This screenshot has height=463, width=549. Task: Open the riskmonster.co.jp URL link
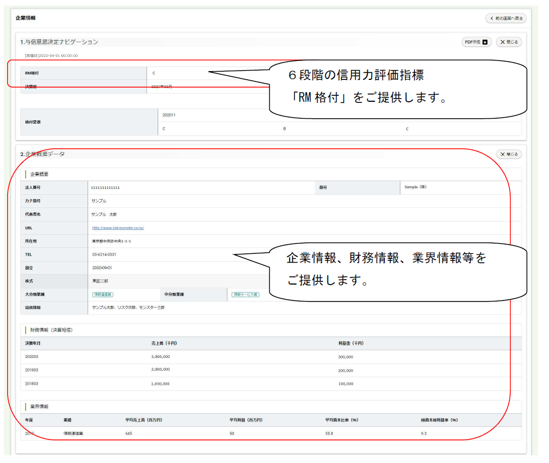click(118, 228)
